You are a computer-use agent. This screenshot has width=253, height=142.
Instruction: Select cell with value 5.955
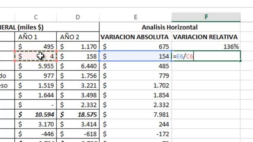(x=36, y=66)
